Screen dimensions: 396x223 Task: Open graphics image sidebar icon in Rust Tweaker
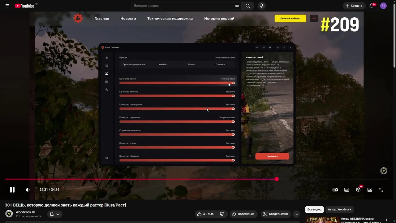click(107, 74)
